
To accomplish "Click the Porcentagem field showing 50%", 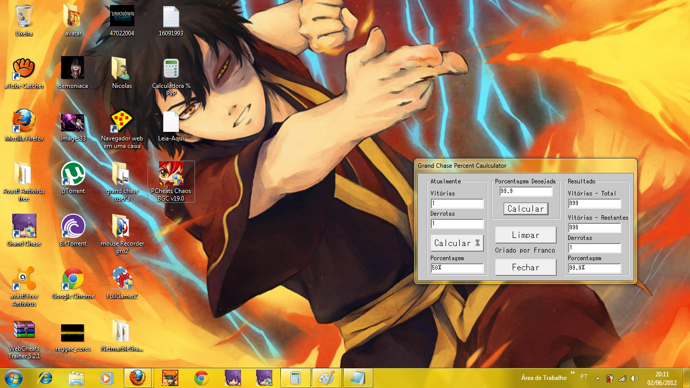I will click(x=457, y=268).
